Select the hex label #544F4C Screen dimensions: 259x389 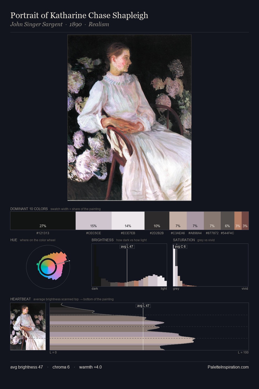(227, 233)
